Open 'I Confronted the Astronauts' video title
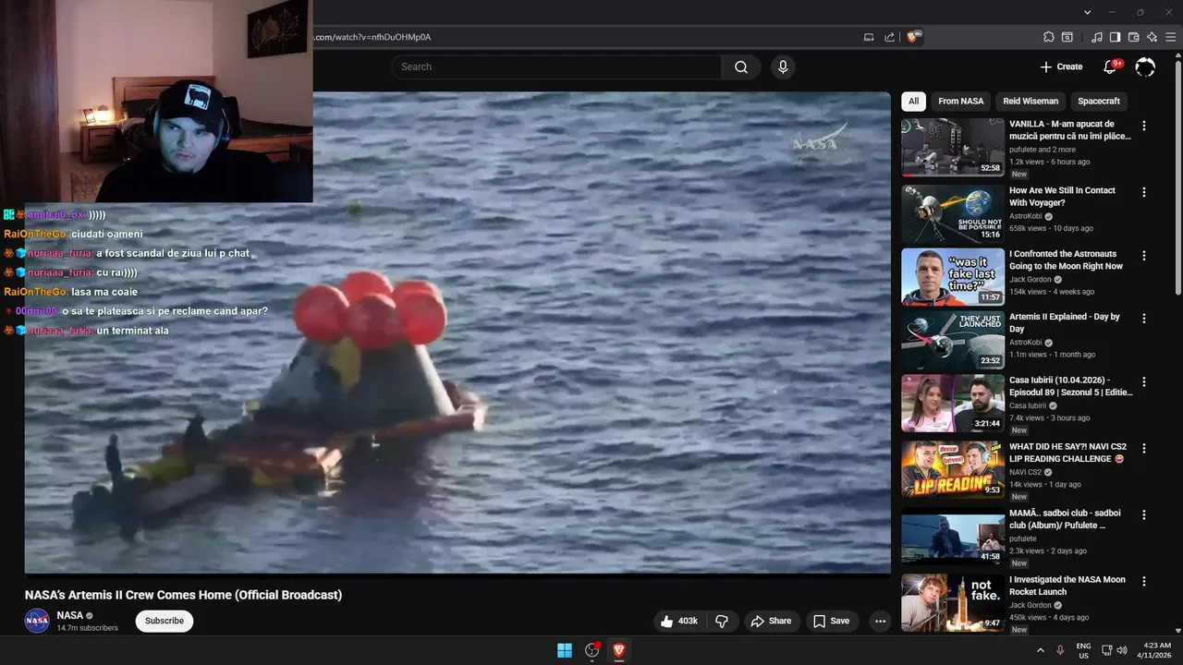 click(1066, 260)
